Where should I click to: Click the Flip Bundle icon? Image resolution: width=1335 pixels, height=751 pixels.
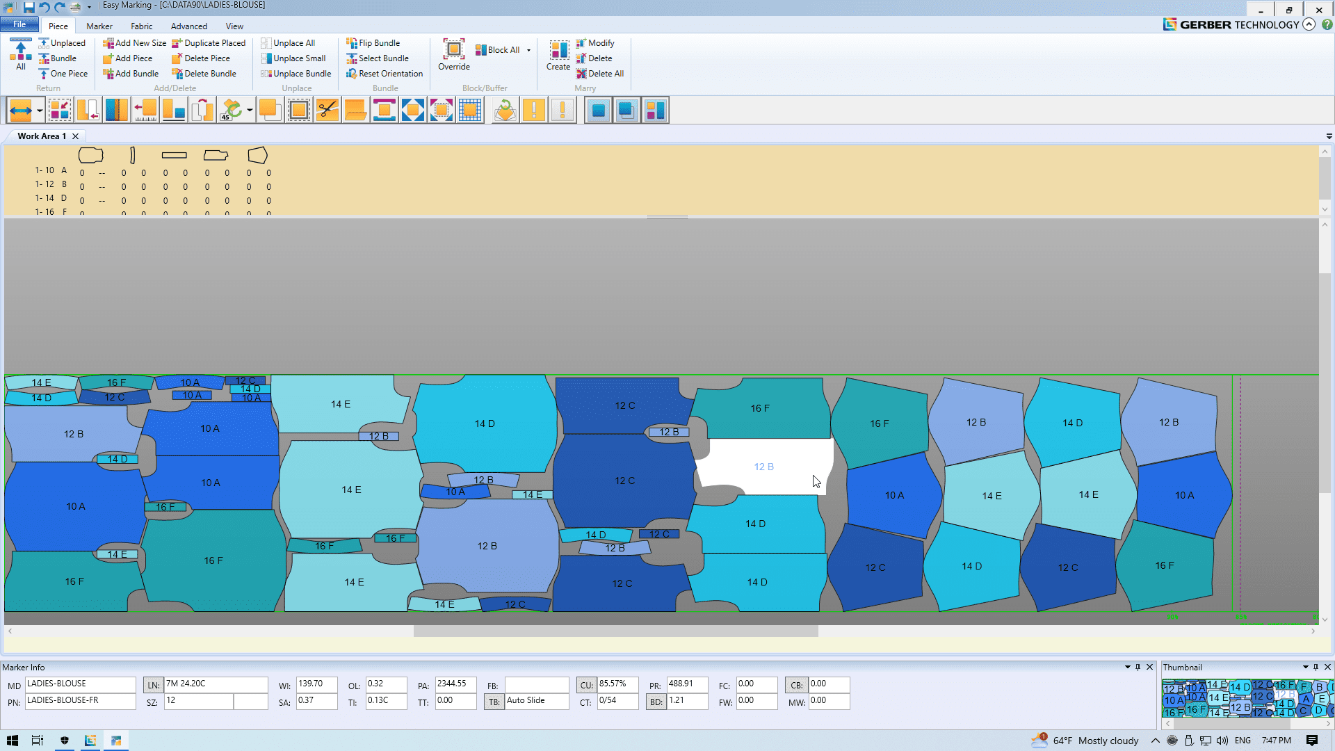[352, 43]
